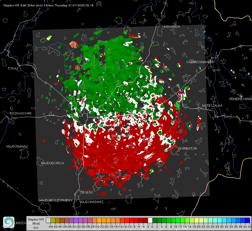This screenshot has height=231, width=252.
Task: Pick the violet -34 to -32 legend swatch
Action: pyautogui.click(x=76, y=220)
